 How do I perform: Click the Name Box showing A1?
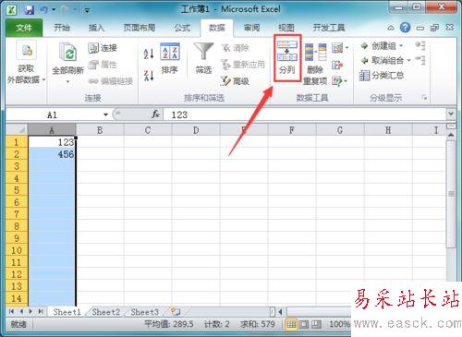tap(54, 115)
